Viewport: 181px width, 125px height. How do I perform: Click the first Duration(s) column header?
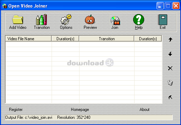click(x=65, y=39)
